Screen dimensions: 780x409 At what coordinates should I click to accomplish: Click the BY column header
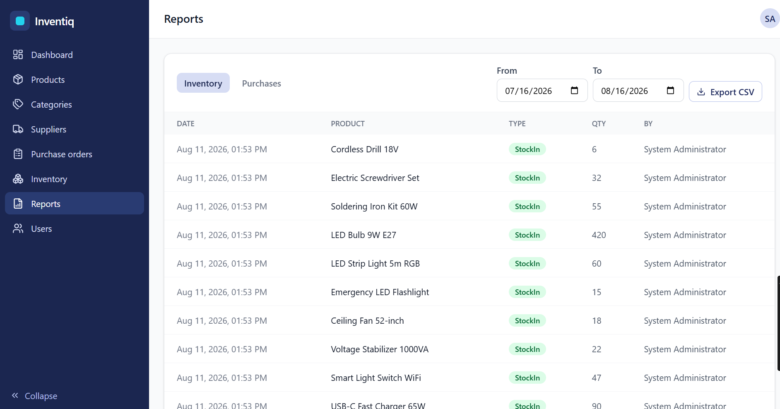pyautogui.click(x=648, y=123)
